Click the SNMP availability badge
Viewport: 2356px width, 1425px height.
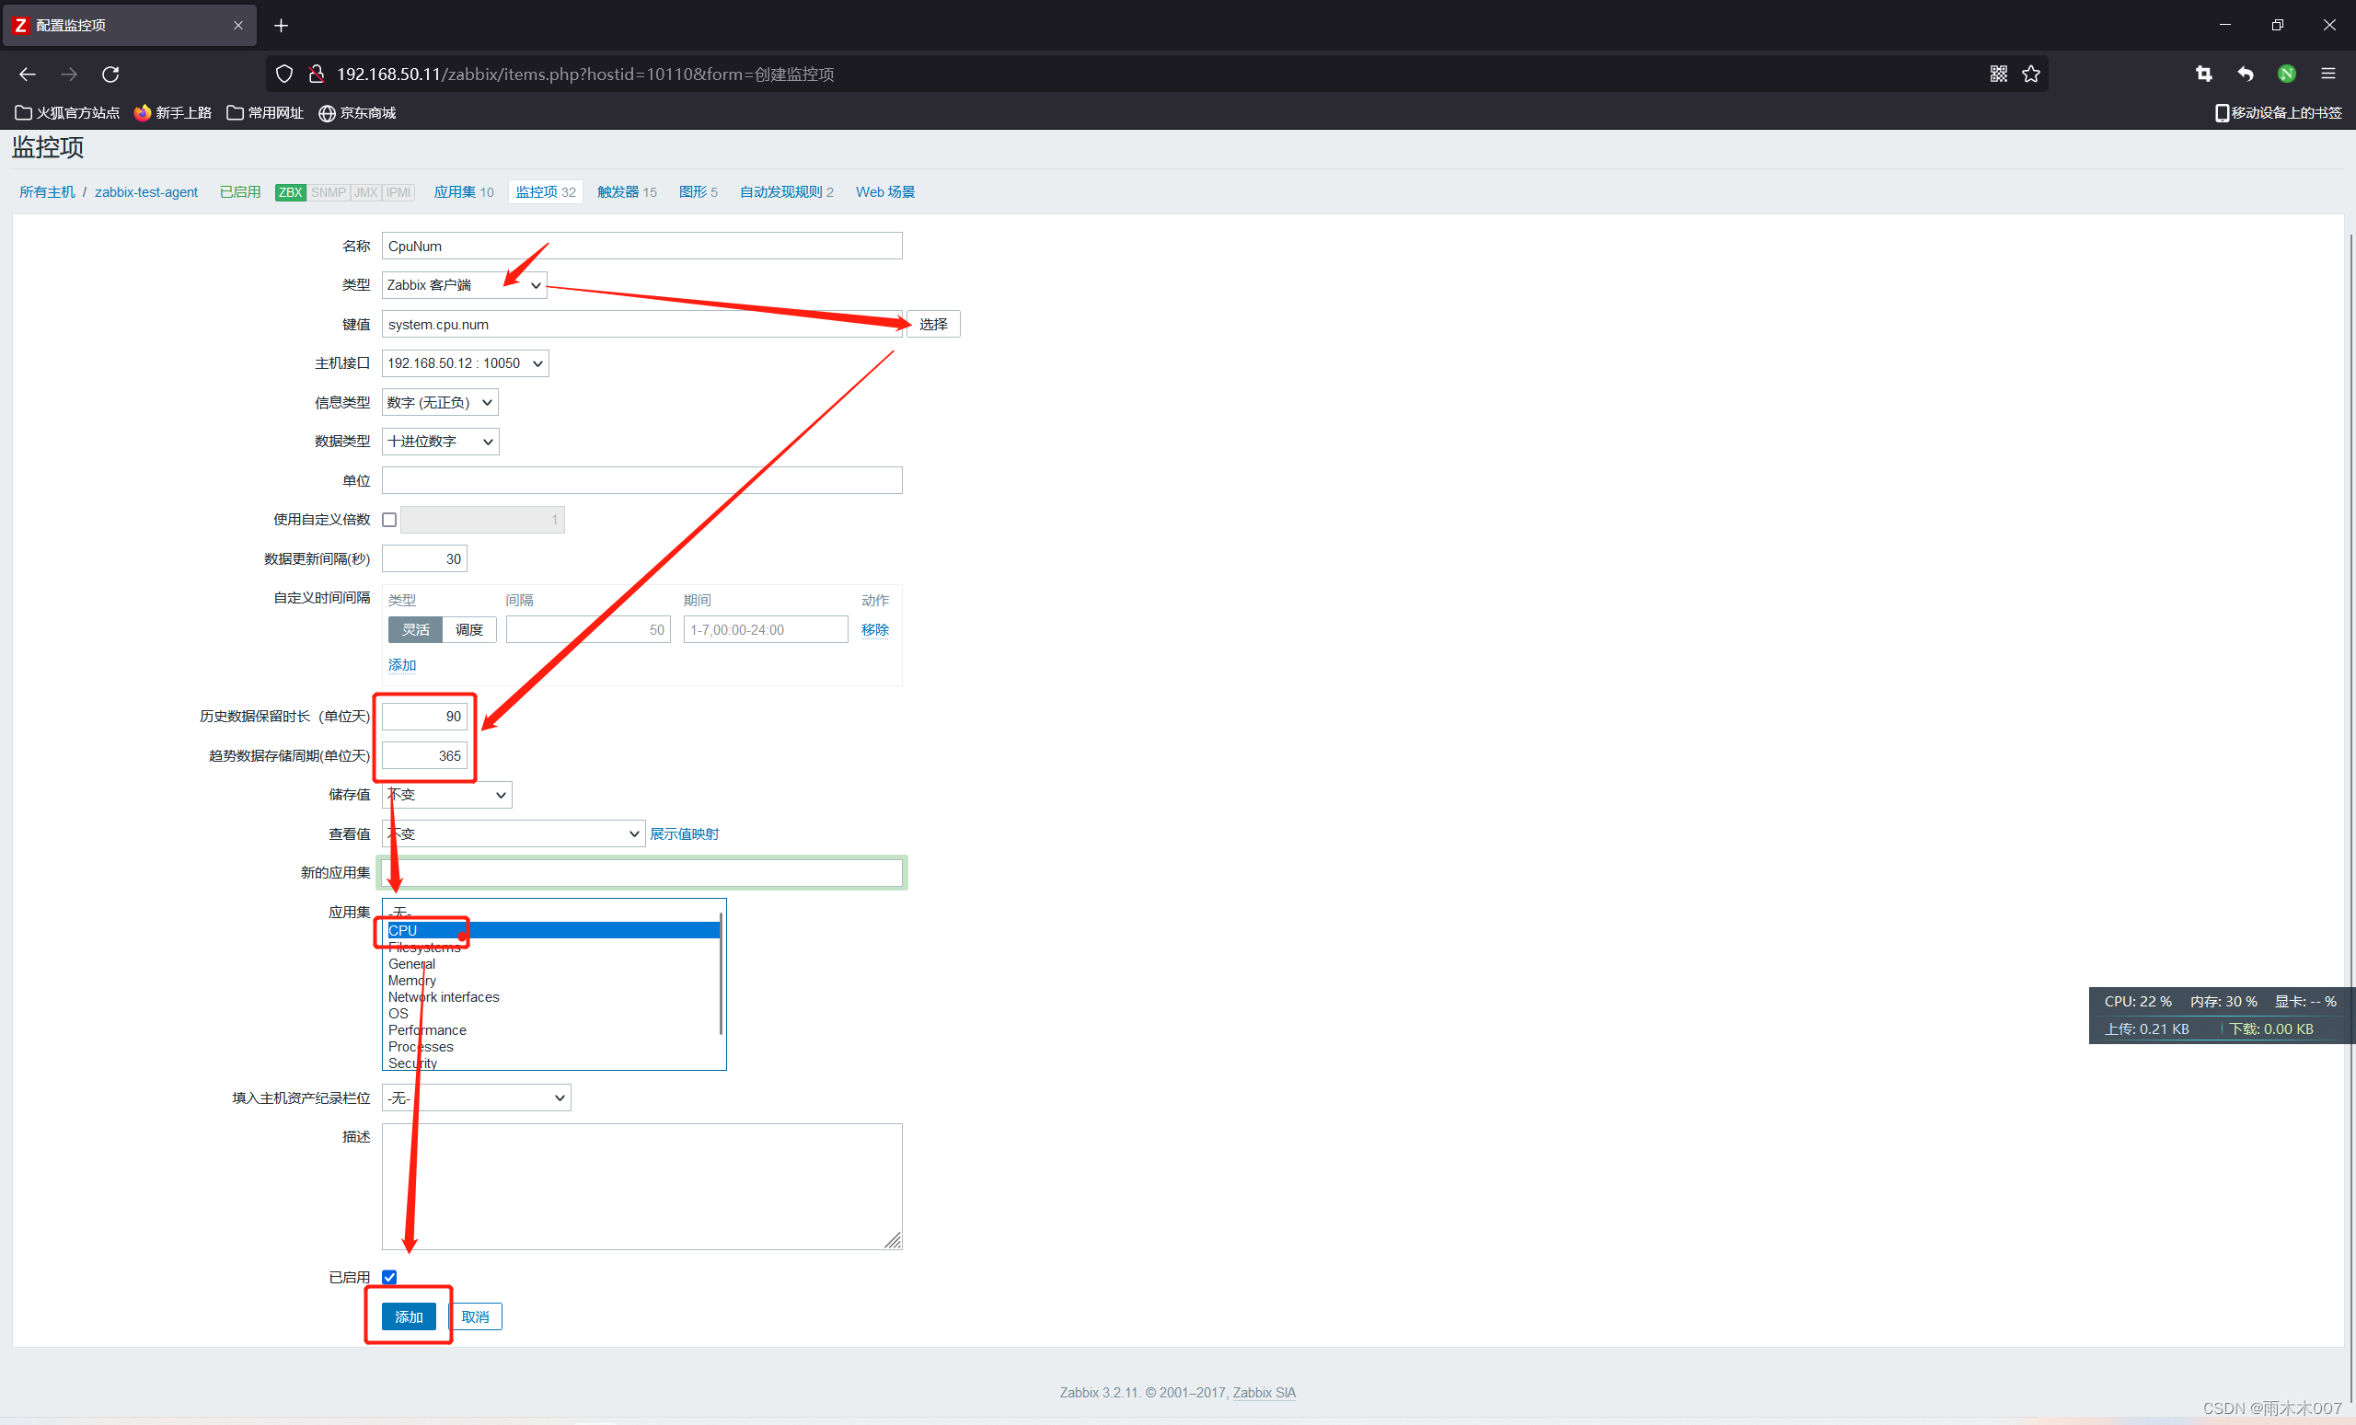click(x=328, y=192)
